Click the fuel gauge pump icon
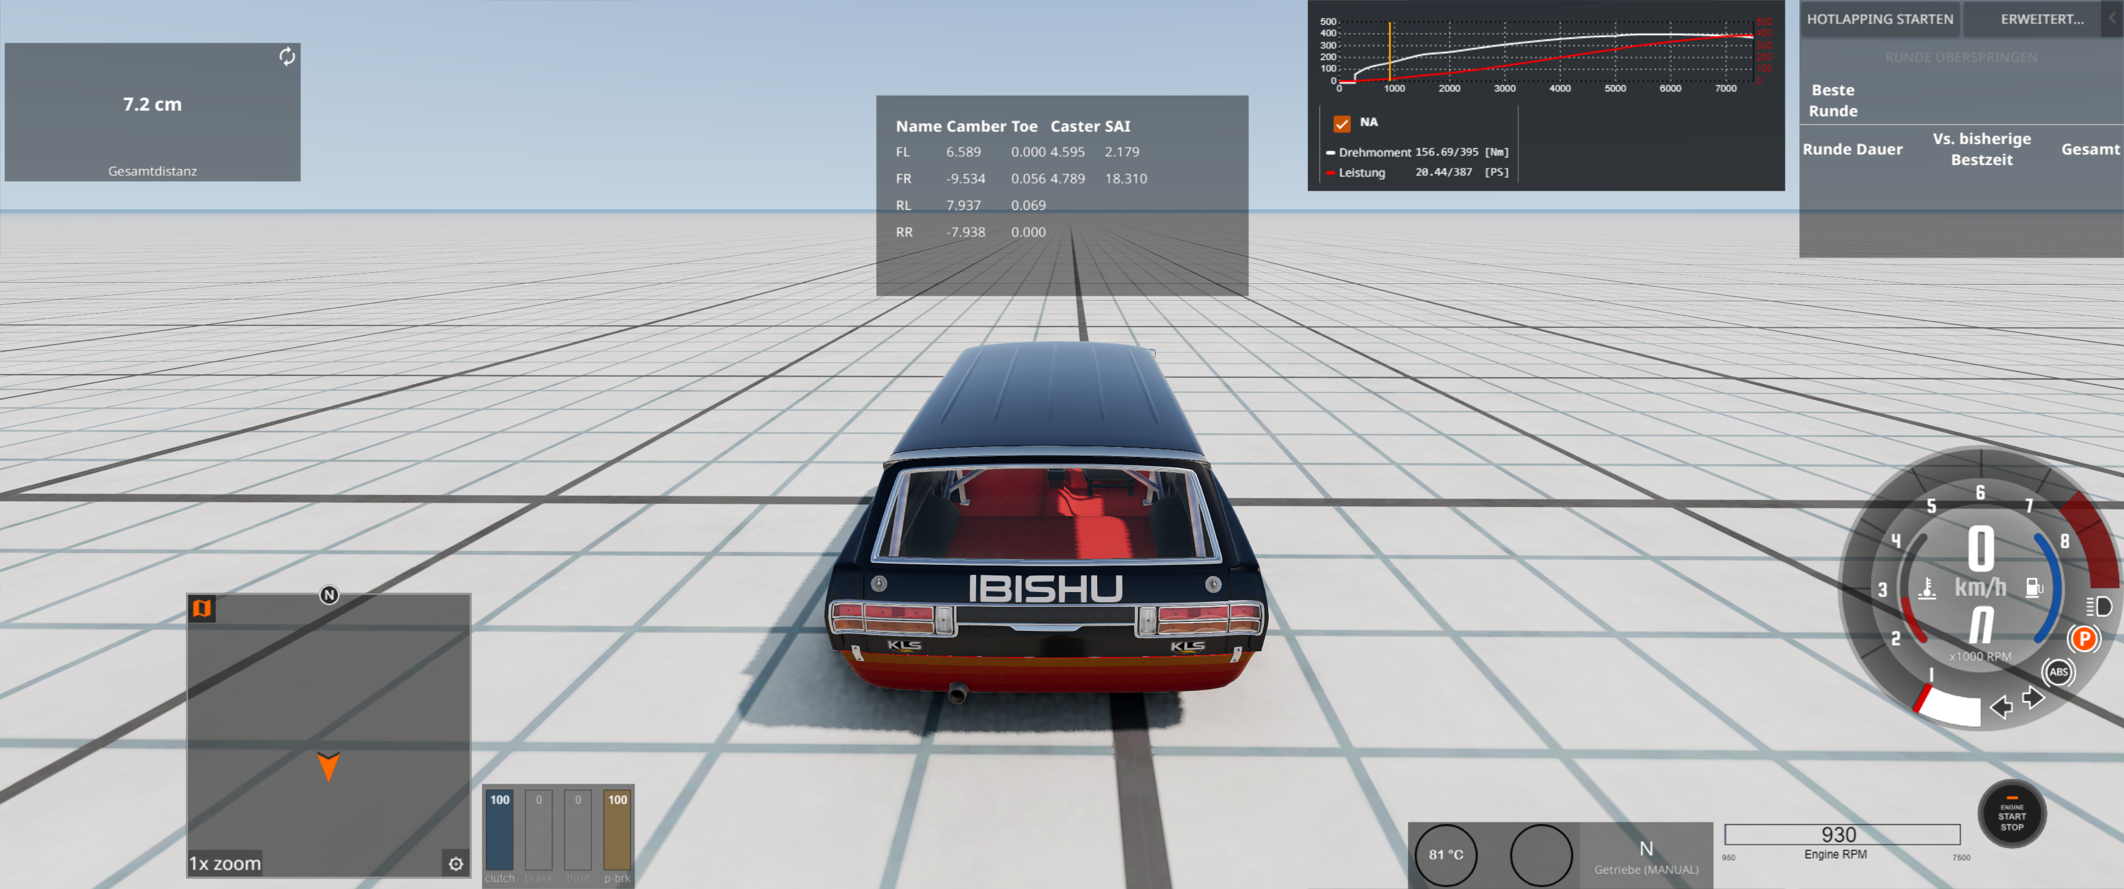 2034,587
